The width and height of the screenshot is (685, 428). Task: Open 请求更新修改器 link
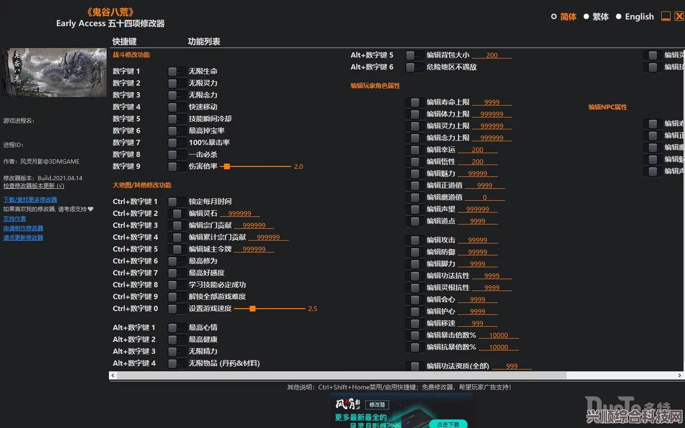[x=23, y=238]
